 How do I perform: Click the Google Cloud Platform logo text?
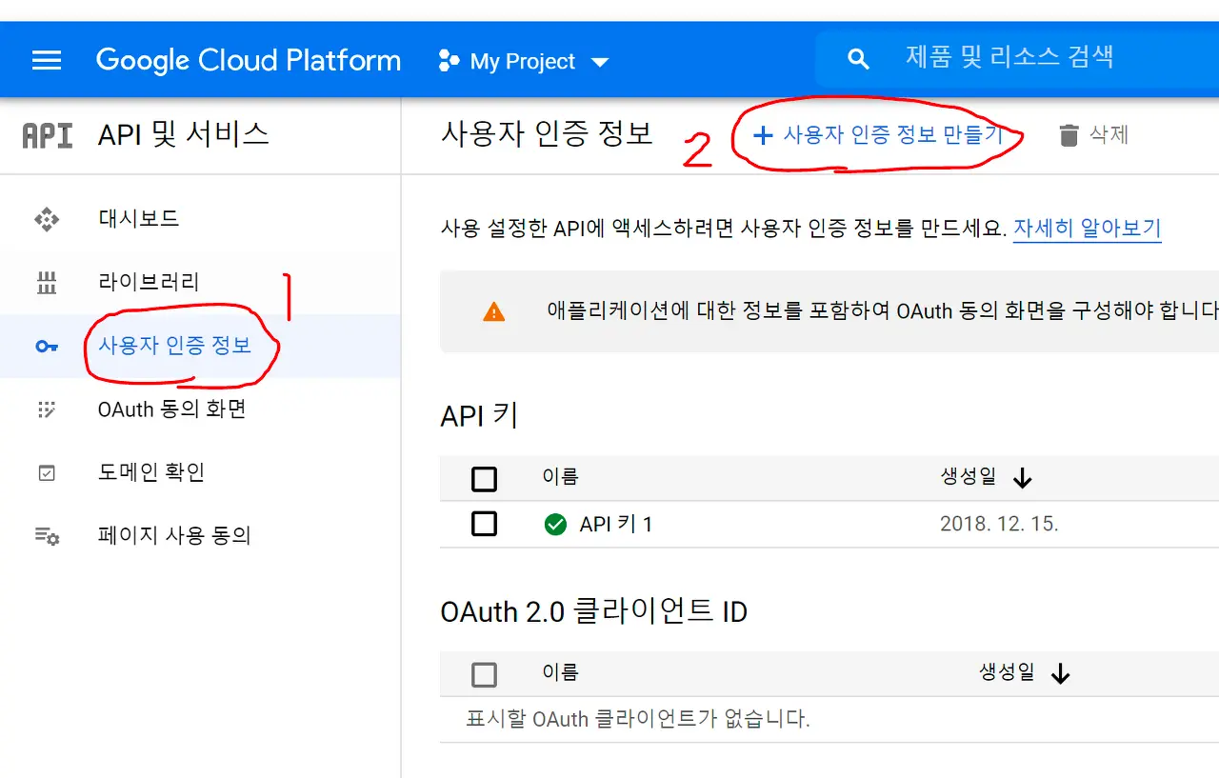[x=249, y=61]
